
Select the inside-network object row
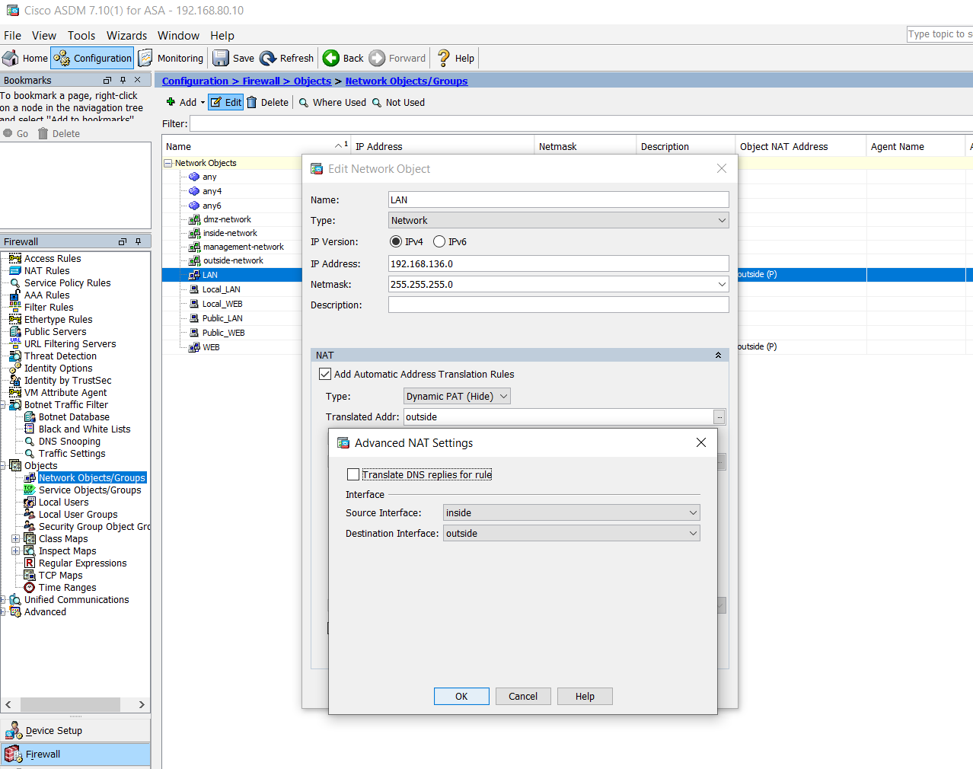point(230,234)
